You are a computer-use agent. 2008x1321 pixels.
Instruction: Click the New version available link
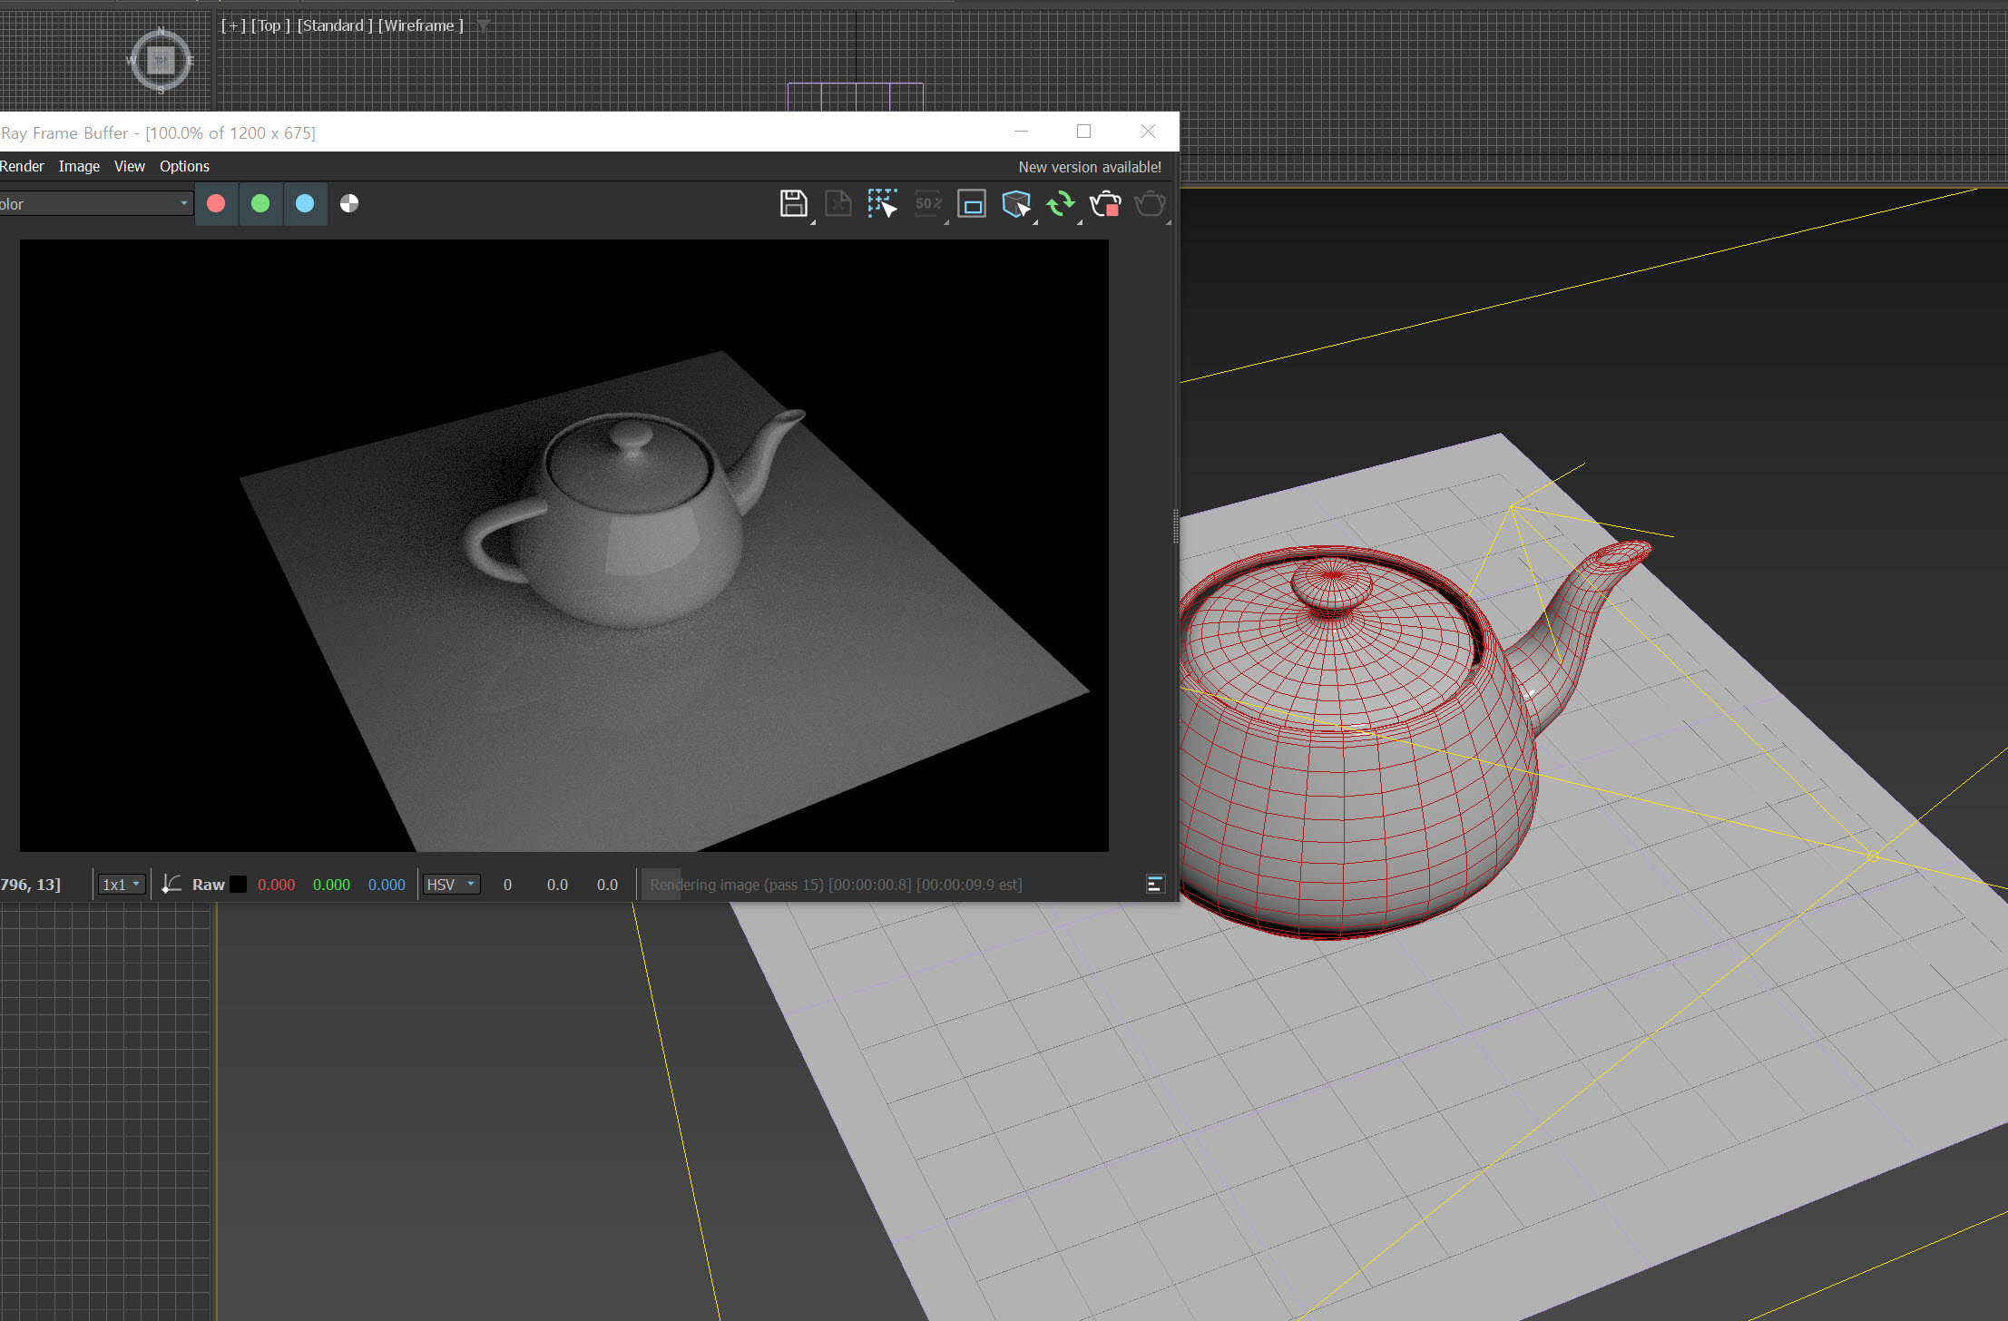(1089, 167)
